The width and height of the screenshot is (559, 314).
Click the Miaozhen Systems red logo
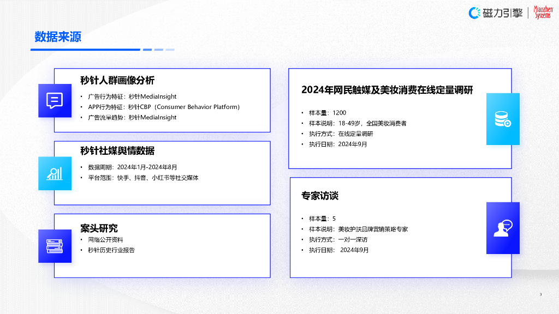pyautogui.click(x=543, y=13)
